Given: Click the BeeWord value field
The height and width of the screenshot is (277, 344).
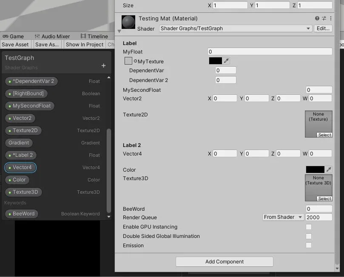Looking at the screenshot, I should tap(319, 209).
